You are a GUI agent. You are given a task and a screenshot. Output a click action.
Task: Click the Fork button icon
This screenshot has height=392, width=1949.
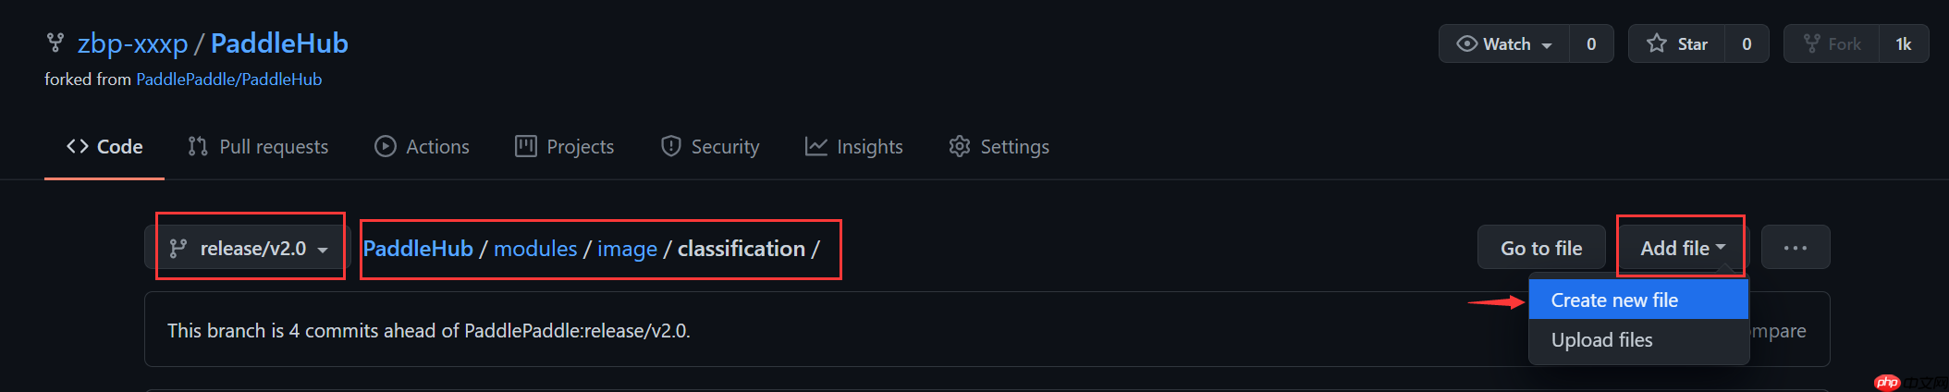tap(1812, 43)
